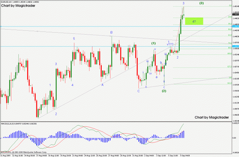The width and height of the screenshot is (239, 157).
Task: Select the blue 'C' wave label
Action: click(x=138, y=91)
